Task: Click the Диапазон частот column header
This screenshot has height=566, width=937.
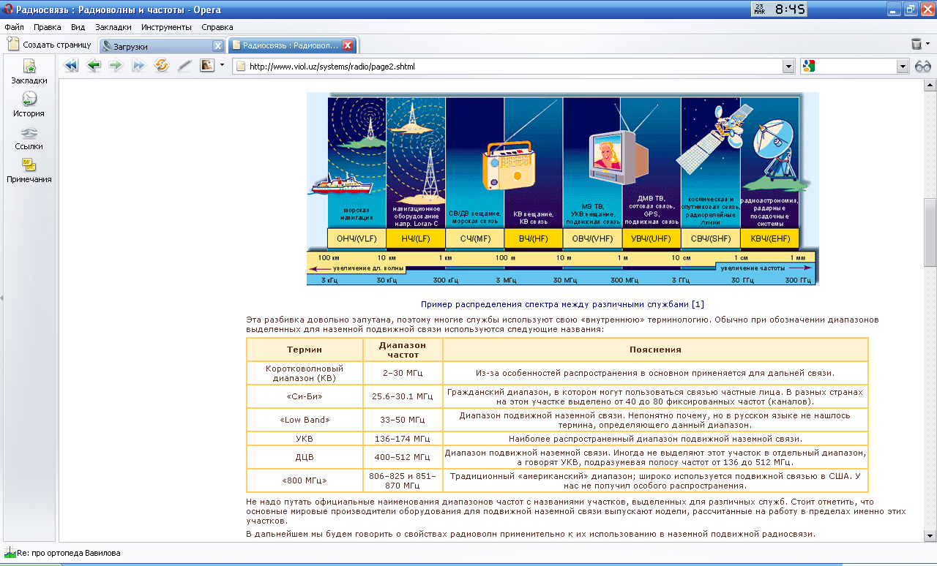Action: click(x=403, y=350)
